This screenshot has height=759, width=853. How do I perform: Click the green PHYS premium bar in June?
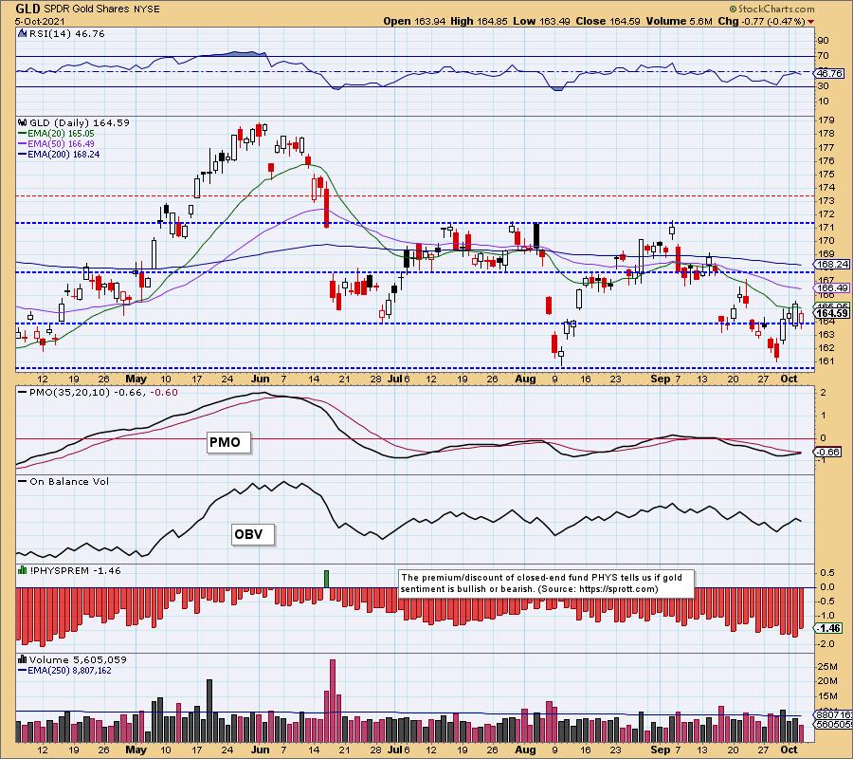tap(326, 579)
